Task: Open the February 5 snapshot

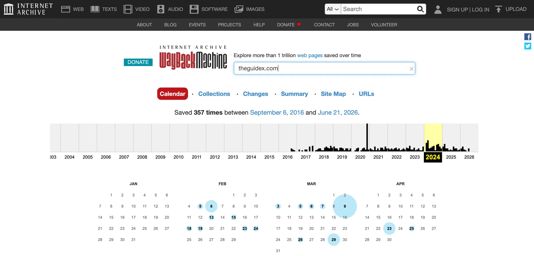Action: pyautogui.click(x=200, y=206)
